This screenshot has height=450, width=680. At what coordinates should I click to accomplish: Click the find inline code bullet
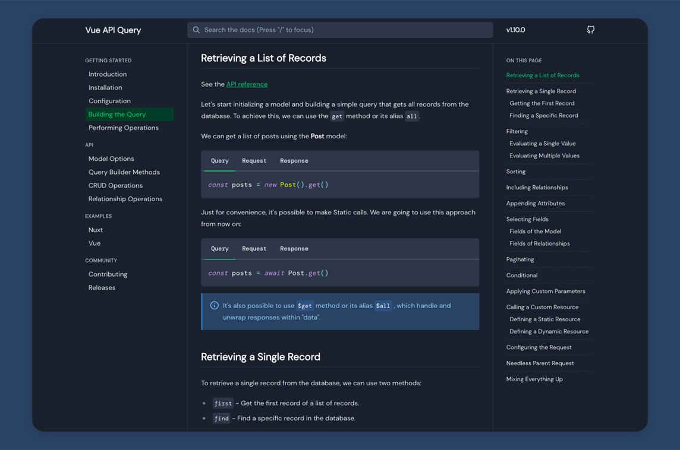pos(221,419)
